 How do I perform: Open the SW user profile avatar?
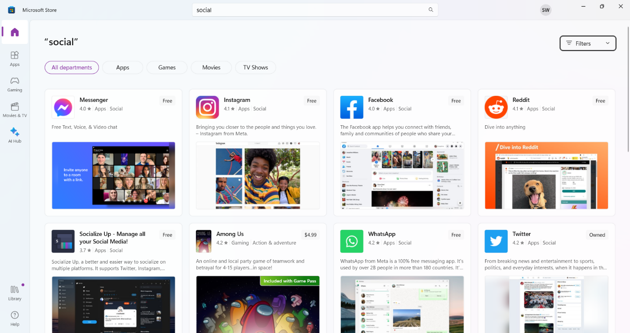point(545,10)
